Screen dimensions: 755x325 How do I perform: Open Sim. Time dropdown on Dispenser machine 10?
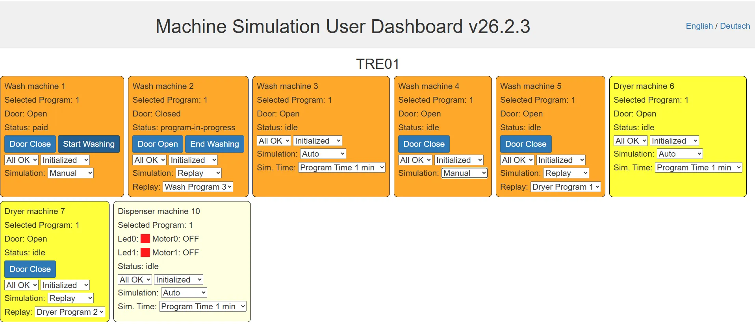click(203, 307)
